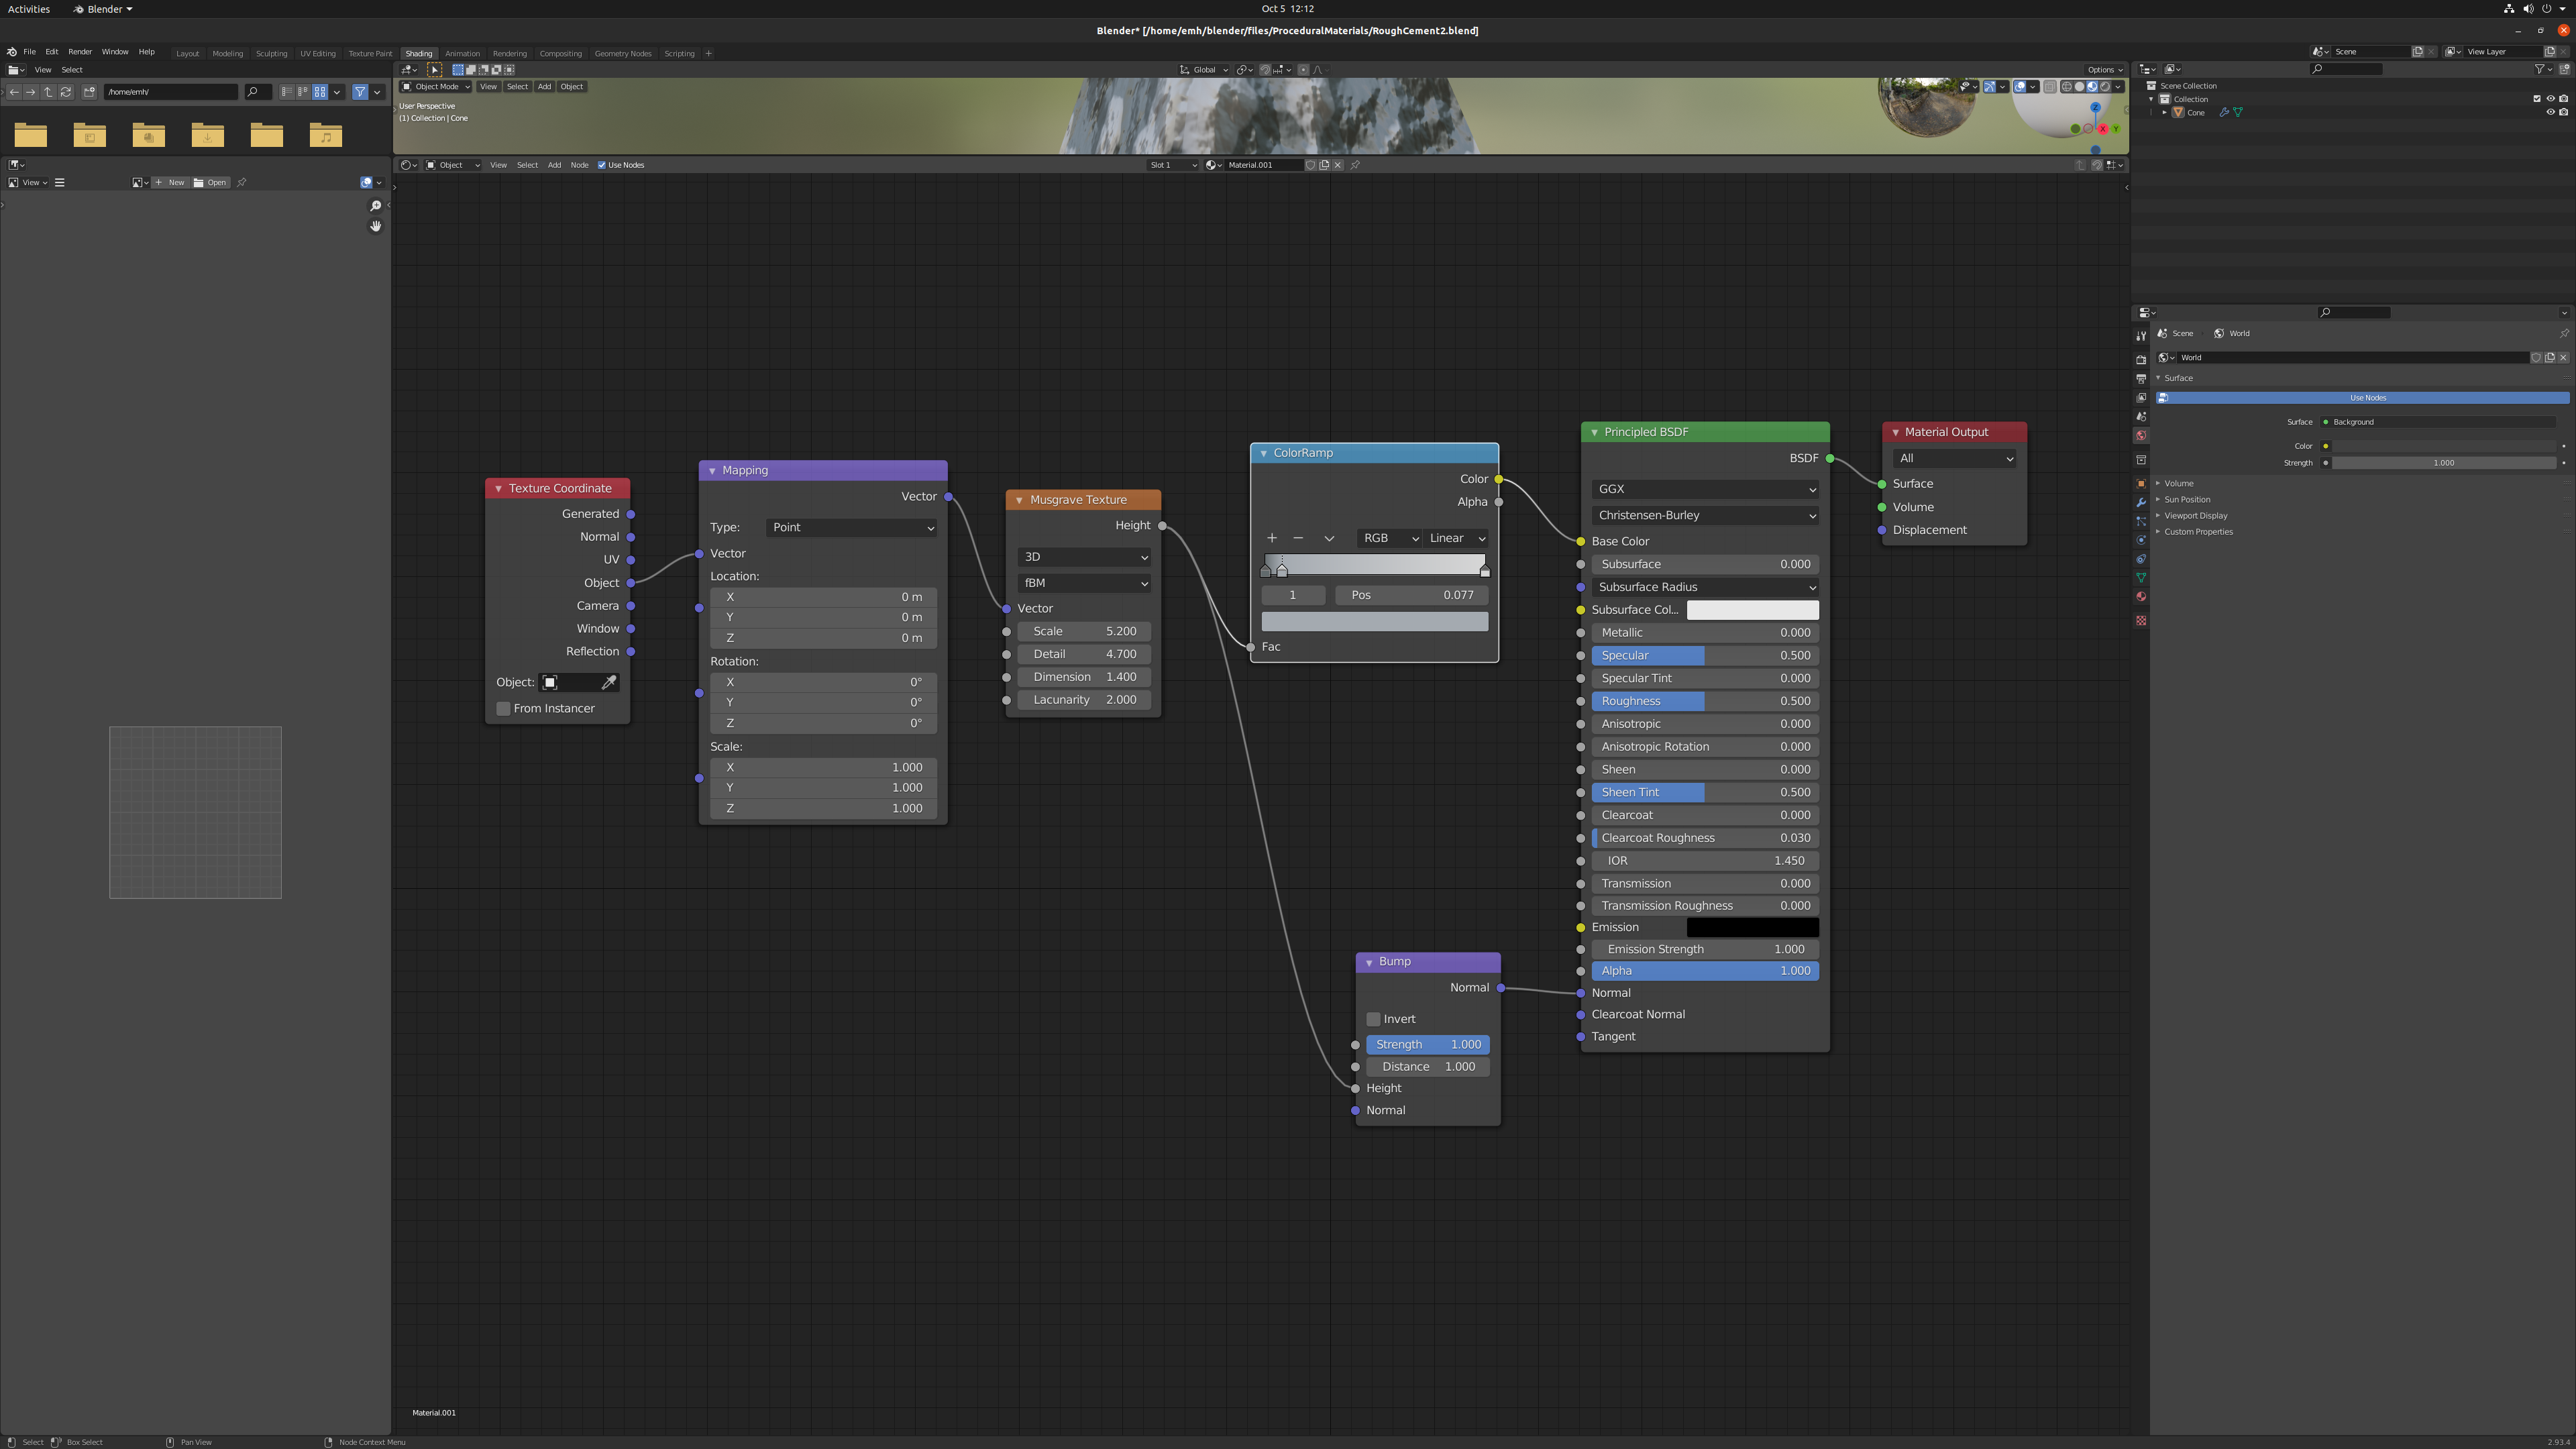
Task: Select the hand pan tool in image editor
Action: point(376,226)
